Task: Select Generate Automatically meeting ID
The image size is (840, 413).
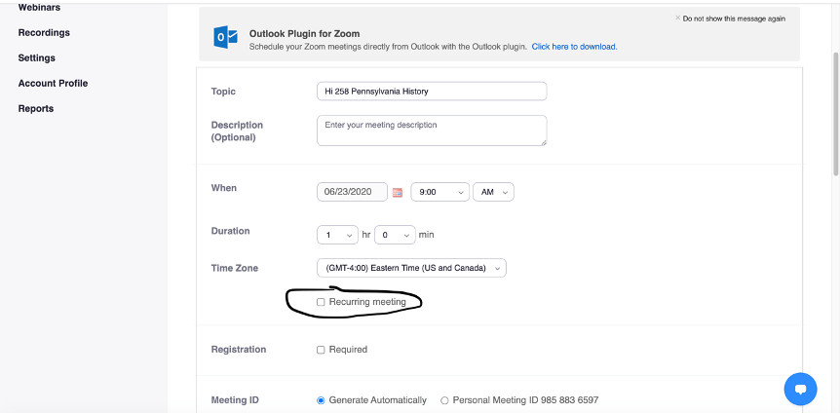Action: coord(321,400)
